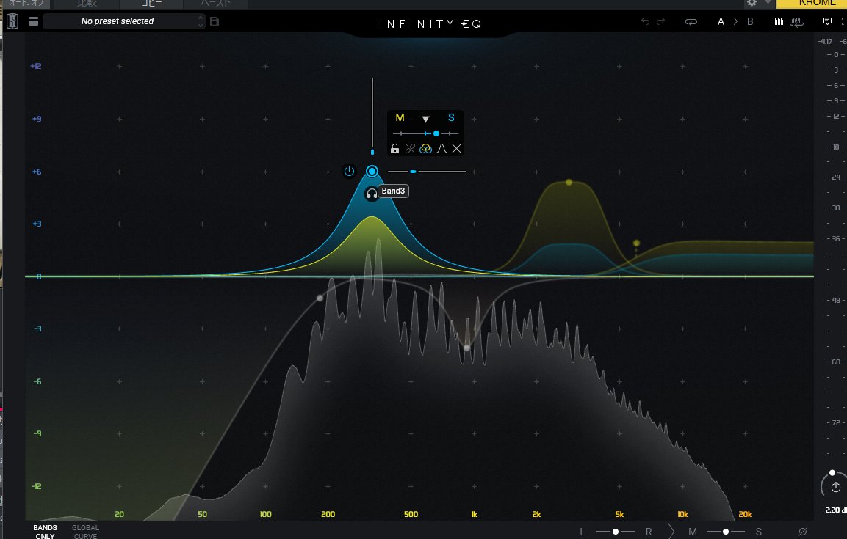847x539 pixels.
Task: Click the fullscreen expand icon at the top right
Action: pyautogui.click(x=844, y=21)
